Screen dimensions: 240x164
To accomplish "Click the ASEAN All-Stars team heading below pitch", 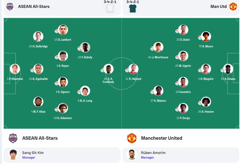I will click(40, 138).
